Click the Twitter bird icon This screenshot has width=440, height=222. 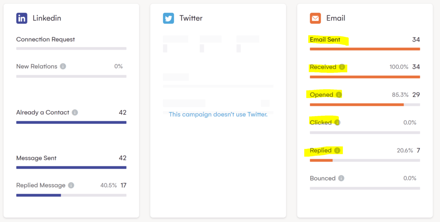pos(168,18)
